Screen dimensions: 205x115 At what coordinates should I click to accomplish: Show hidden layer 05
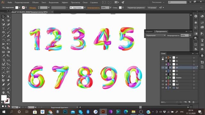tap(163, 64)
